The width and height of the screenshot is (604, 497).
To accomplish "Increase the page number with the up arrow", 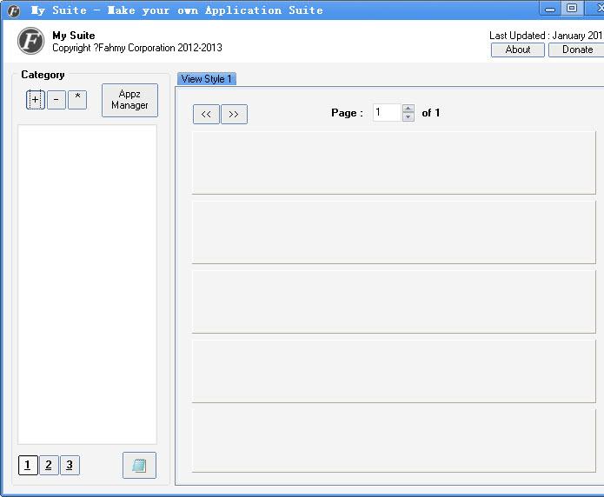I will (408, 109).
